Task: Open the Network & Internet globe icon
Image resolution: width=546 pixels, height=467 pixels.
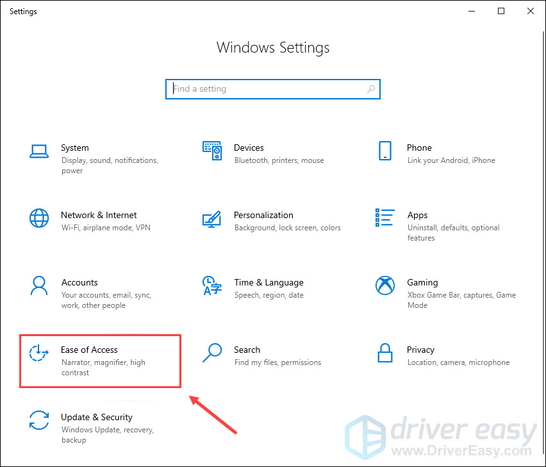Action: click(39, 218)
